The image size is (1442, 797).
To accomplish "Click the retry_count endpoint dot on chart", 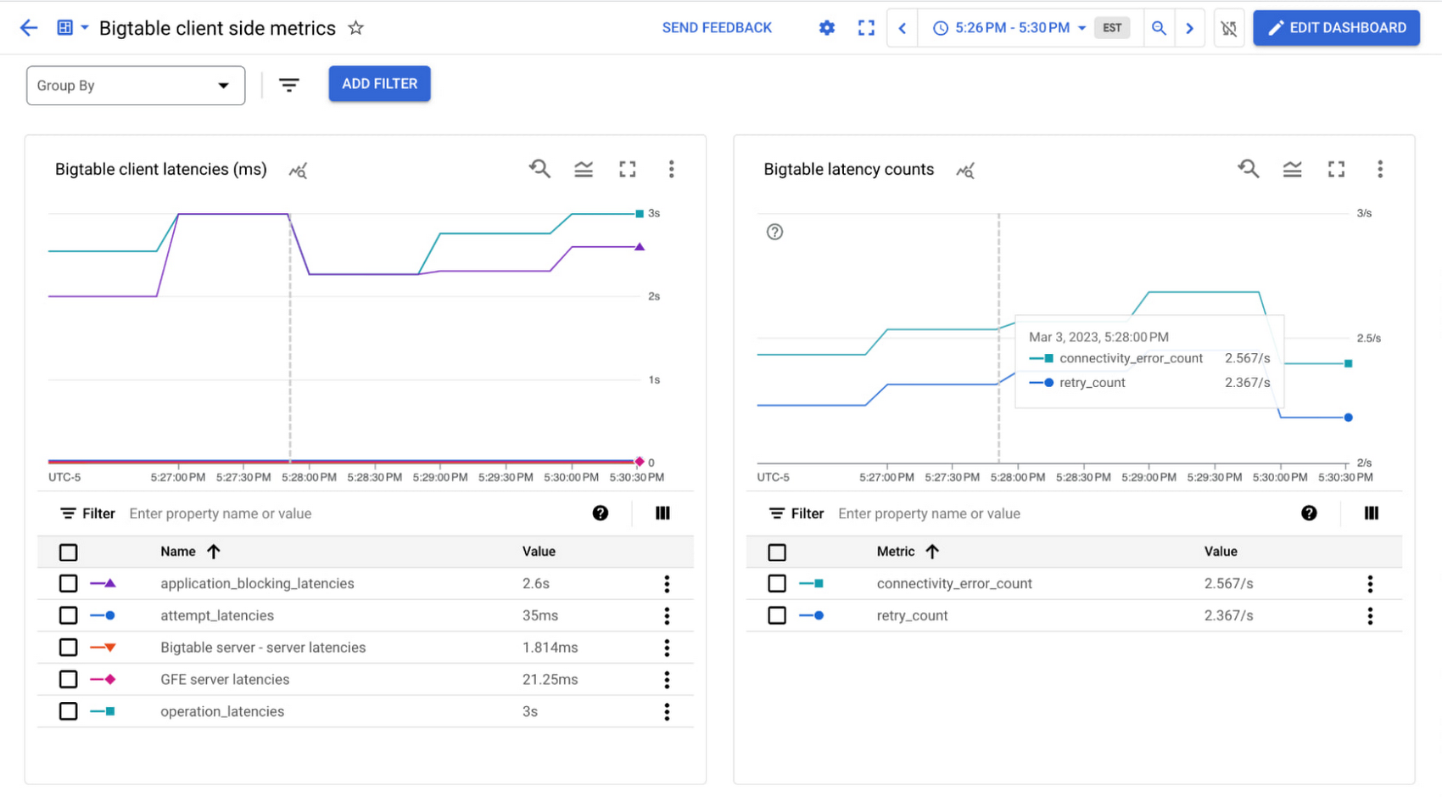I will (x=1349, y=418).
